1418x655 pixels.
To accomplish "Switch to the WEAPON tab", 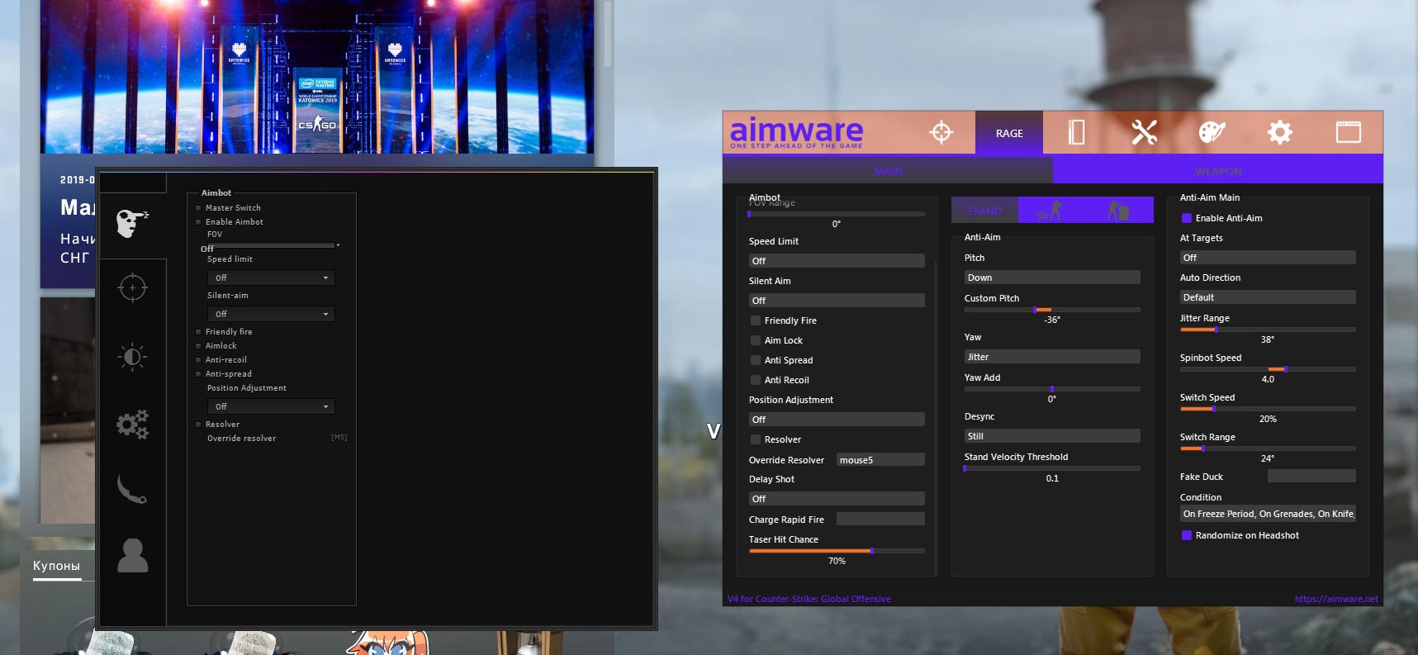I will pyautogui.click(x=1217, y=171).
